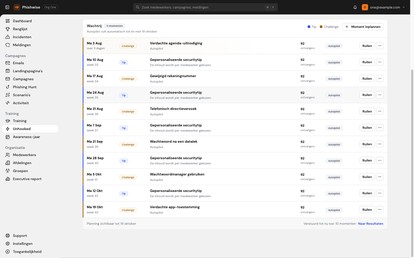This screenshot has width=414, height=258.
Task: Click the Toegankelijkheid accessibility icon
Action: 8,252
